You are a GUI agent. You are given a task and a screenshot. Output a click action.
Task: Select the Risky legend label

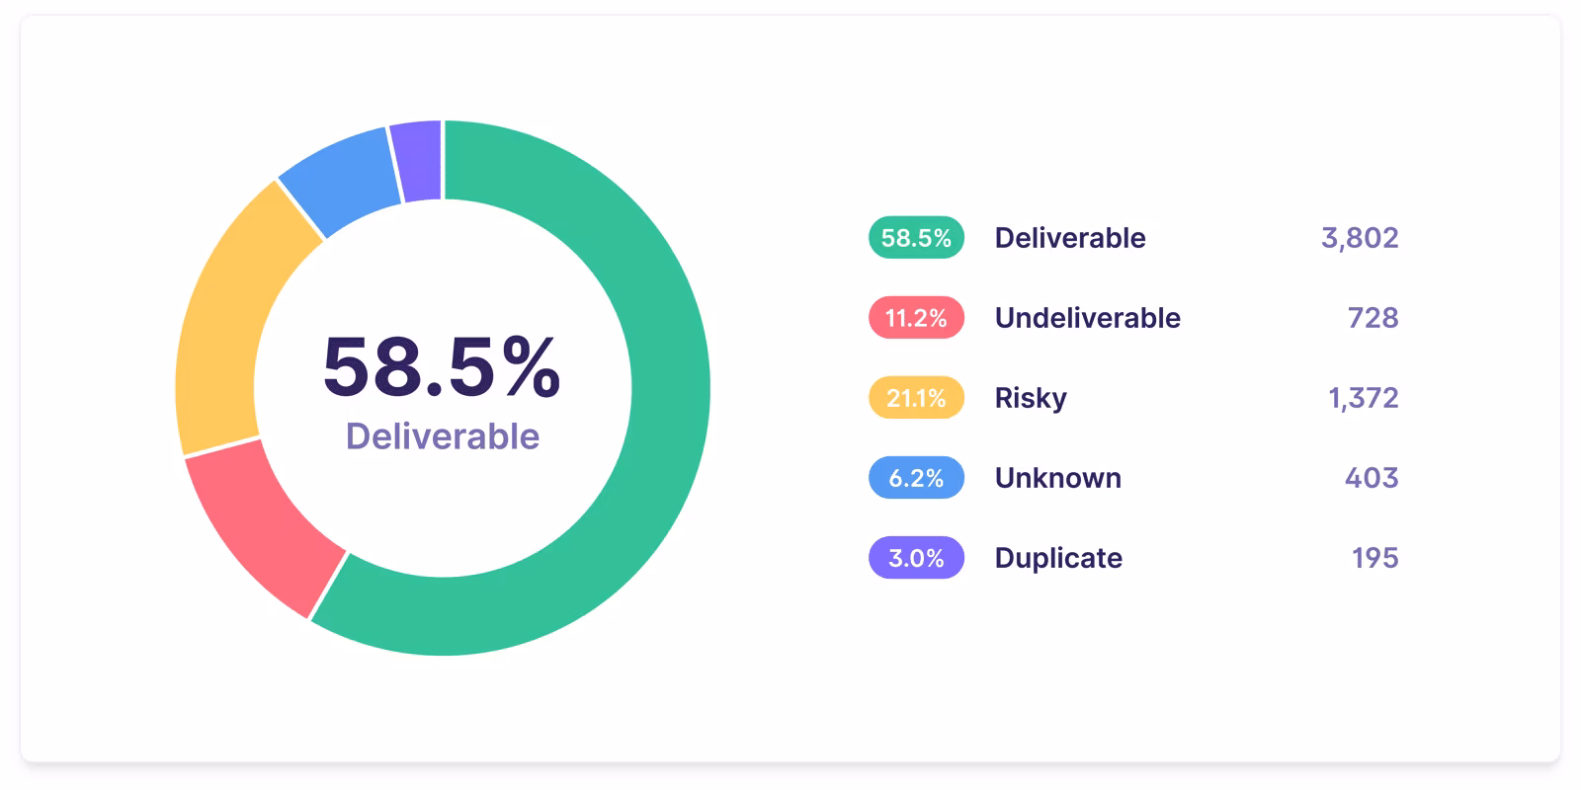coord(1031,398)
